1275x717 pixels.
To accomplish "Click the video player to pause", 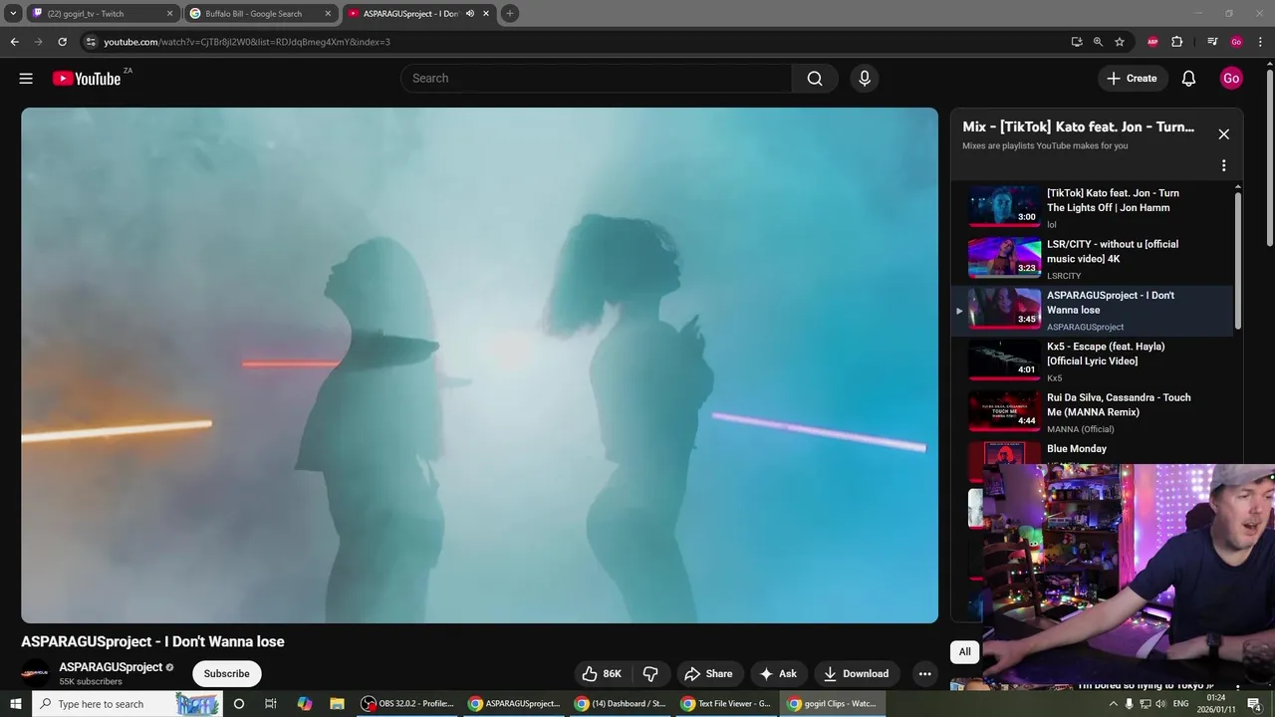I will click(479, 365).
